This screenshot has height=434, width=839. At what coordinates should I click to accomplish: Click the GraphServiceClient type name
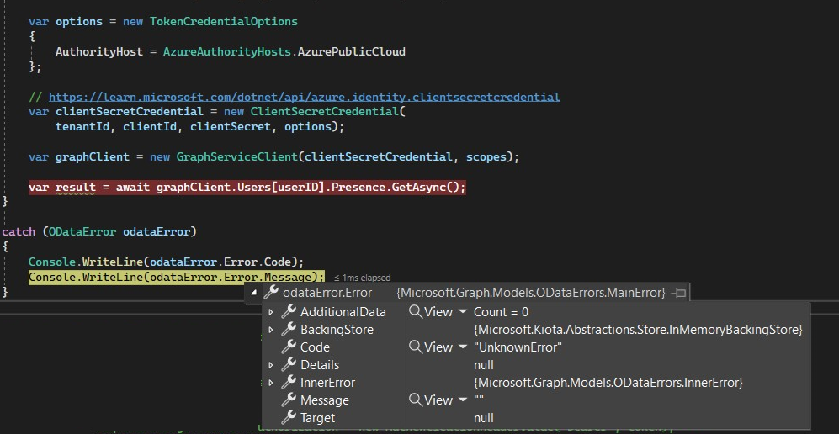(237, 157)
